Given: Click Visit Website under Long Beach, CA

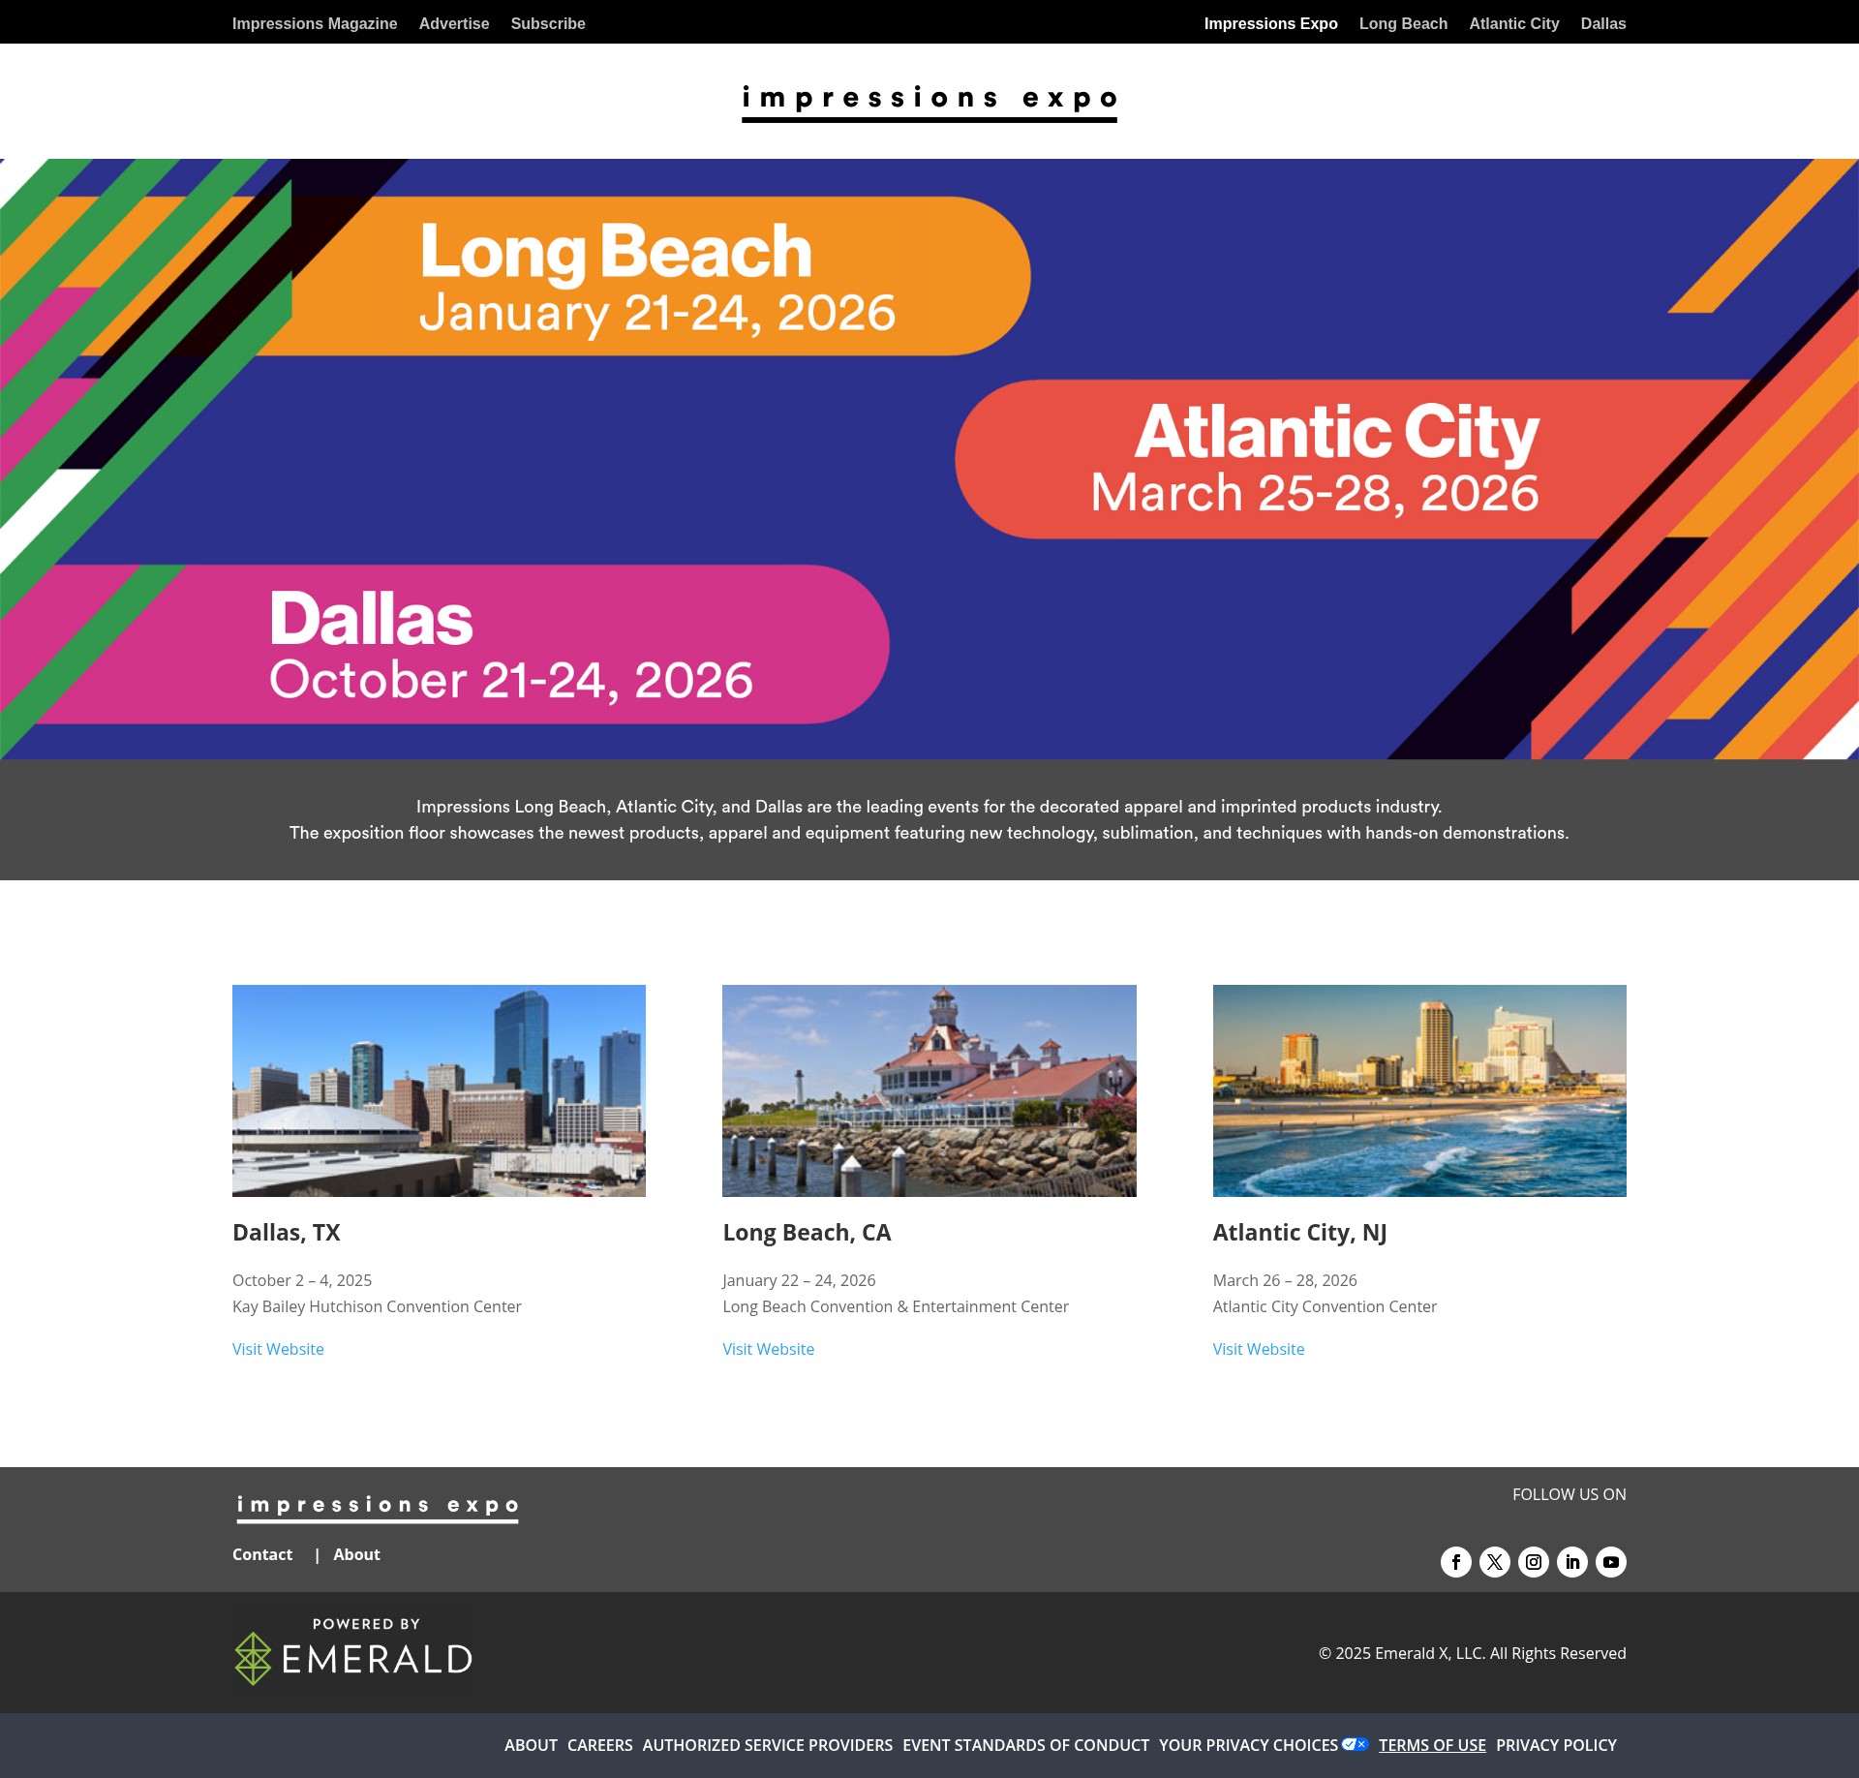Looking at the screenshot, I should 768,1349.
